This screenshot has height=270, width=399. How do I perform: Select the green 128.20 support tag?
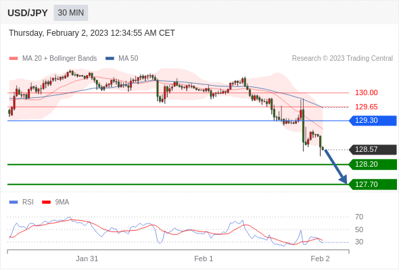373,164
